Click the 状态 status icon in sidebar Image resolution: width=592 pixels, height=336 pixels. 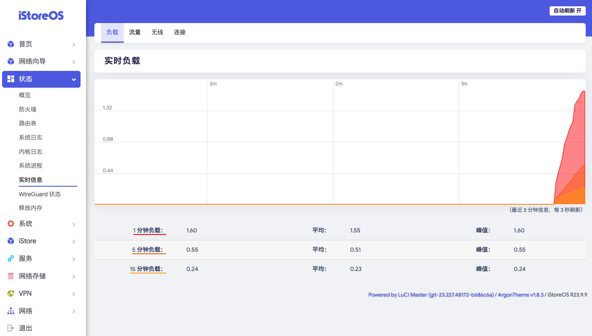click(x=10, y=79)
